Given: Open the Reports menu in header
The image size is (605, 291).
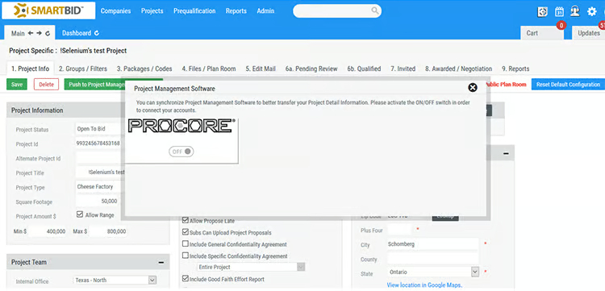Looking at the screenshot, I should pyautogui.click(x=236, y=10).
